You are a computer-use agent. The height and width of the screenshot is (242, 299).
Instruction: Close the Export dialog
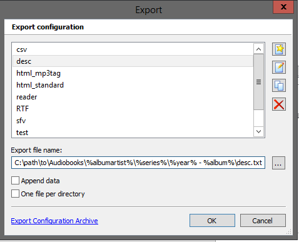point(283,7)
